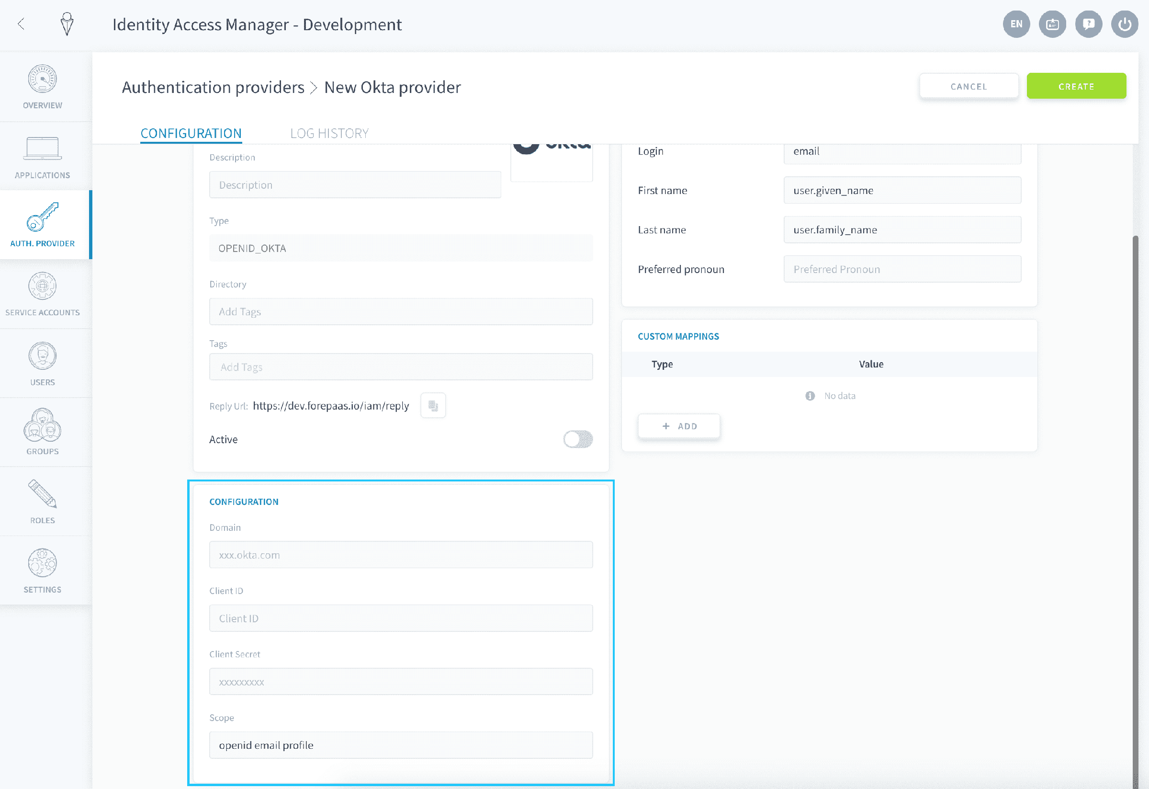This screenshot has width=1149, height=789.
Task: Click the Tags Add Tags field
Action: [401, 367]
